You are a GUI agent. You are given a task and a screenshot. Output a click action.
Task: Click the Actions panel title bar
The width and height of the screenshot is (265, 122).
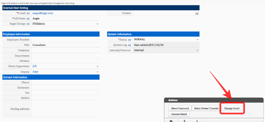tap(214, 100)
